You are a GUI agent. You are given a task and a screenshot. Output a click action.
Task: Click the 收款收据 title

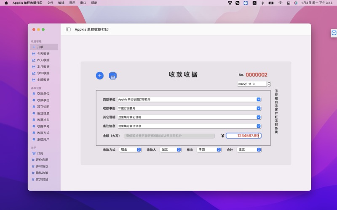pyautogui.click(x=183, y=74)
